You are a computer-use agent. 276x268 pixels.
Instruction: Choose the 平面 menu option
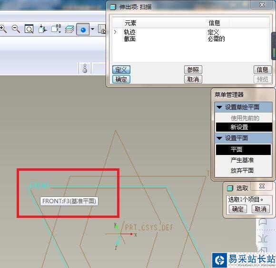pos(243,150)
